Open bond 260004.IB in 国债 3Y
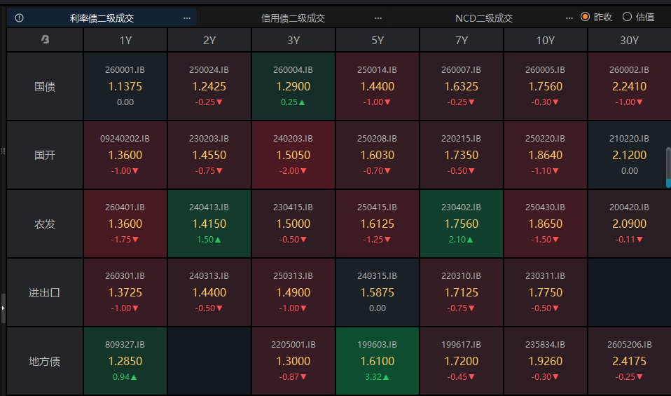The height and width of the screenshot is (396, 671). [x=293, y=86]
